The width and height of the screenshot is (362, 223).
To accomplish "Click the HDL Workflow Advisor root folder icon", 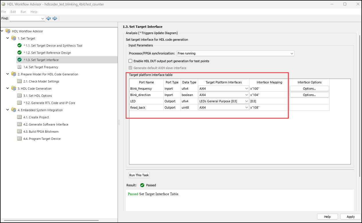I will (8, 31).
